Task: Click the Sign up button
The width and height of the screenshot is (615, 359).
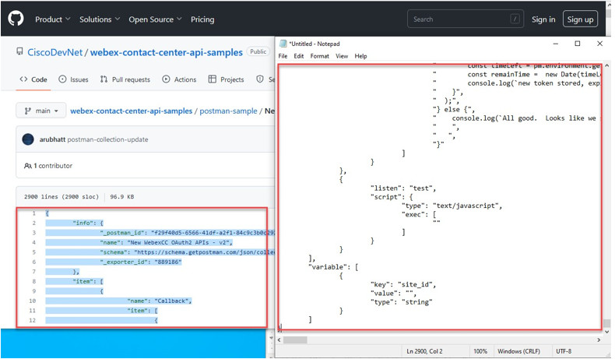Action: point(580,19)
